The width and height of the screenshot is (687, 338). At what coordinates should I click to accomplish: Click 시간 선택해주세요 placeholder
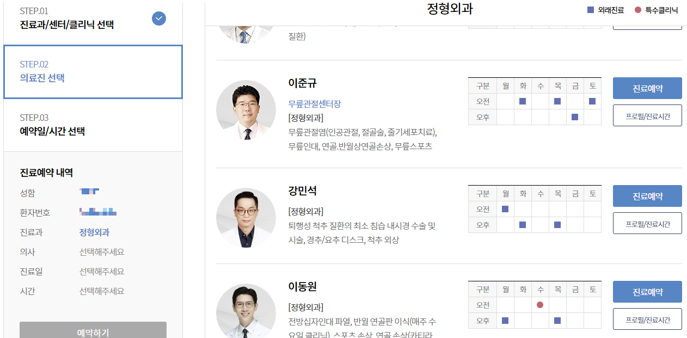[x=102, y=291]
